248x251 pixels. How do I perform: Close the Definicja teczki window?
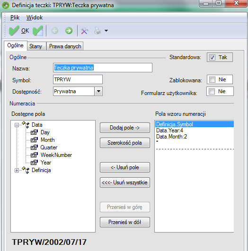pos(236,3)
